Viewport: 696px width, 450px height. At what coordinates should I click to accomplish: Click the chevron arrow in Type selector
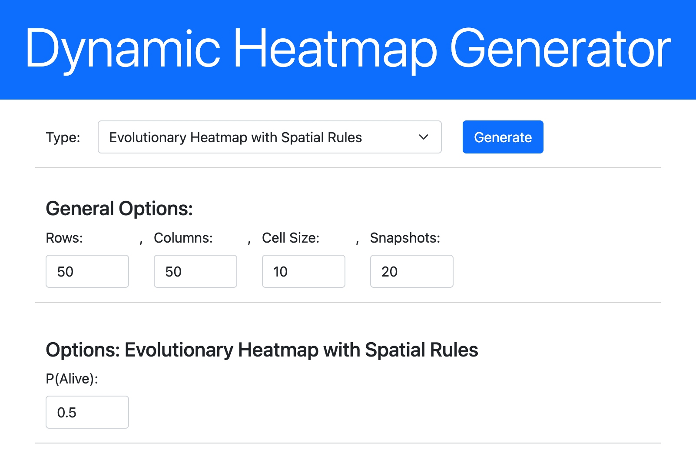[x=423, y=137]
